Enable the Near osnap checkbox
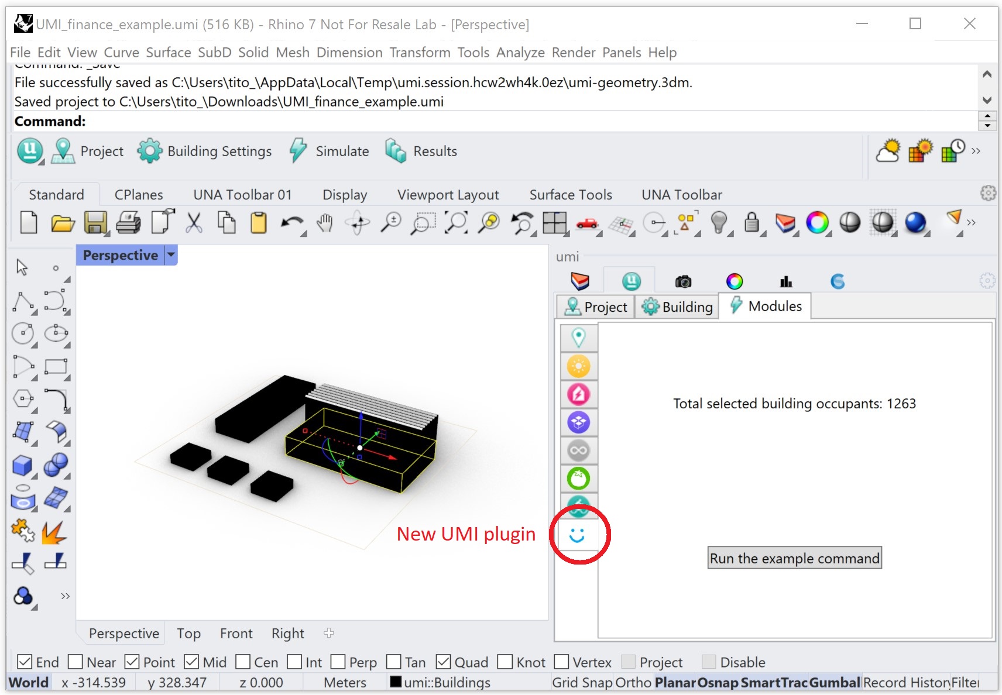This screenshot has width=1002, height=695. click(x=76, y=662)
